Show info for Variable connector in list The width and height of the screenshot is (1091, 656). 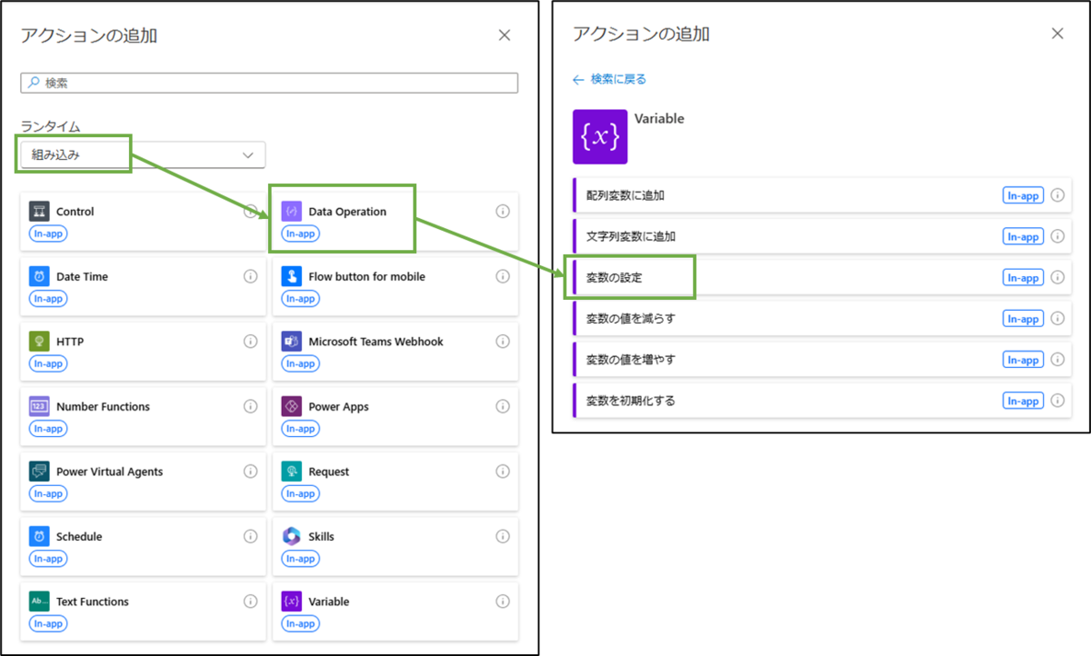point(503,601)
